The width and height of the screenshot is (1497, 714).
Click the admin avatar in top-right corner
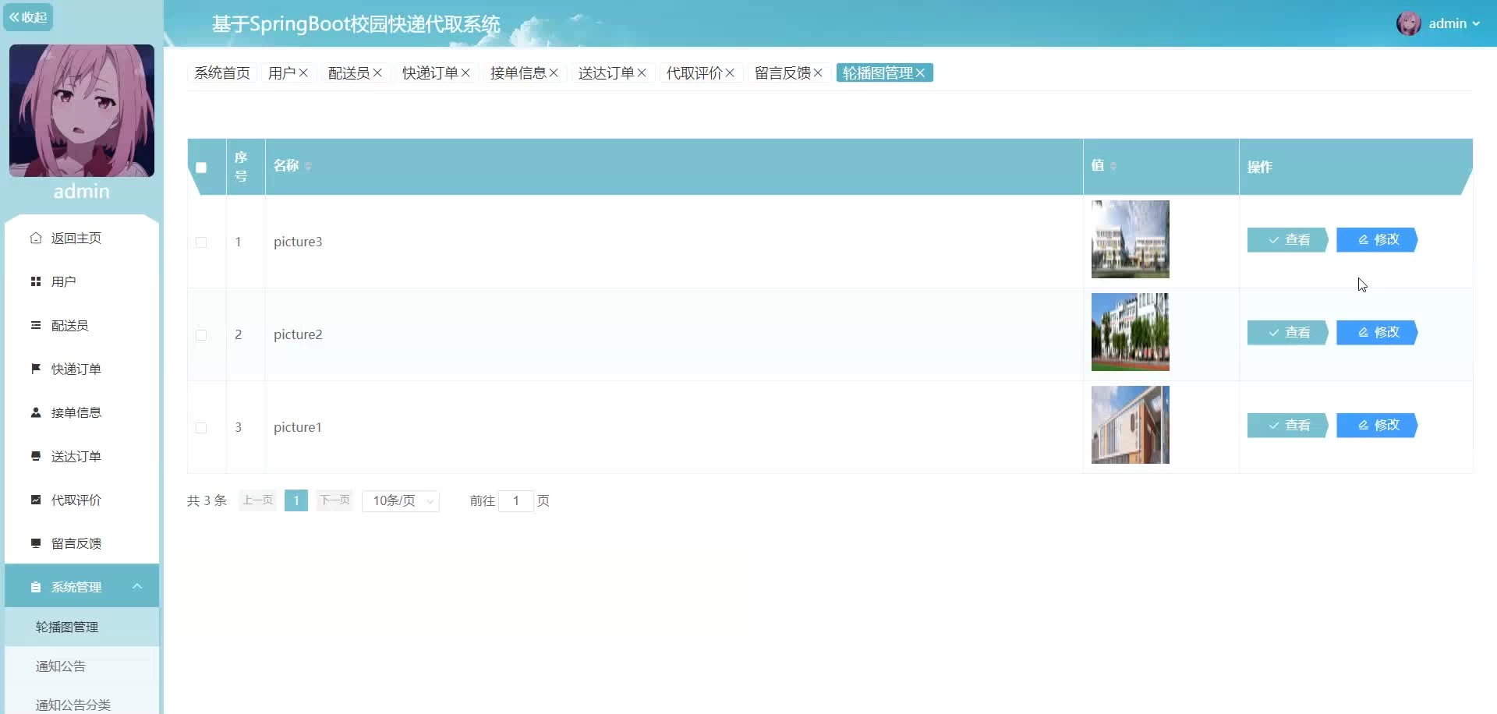coord(1408,23)
